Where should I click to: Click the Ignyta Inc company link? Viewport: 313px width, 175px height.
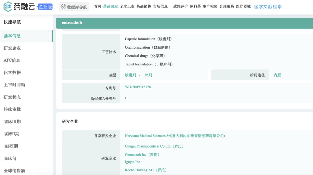(132, 162)
